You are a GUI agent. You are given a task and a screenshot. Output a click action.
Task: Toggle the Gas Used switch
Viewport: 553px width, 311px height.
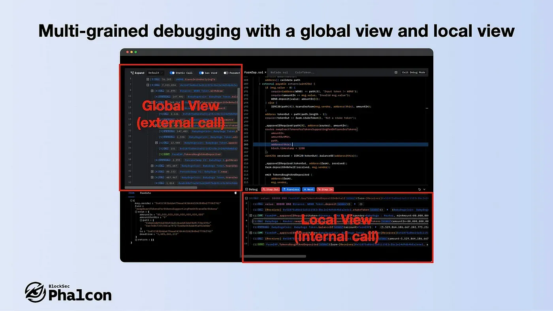pyautogui.click(x=201, y=73)
